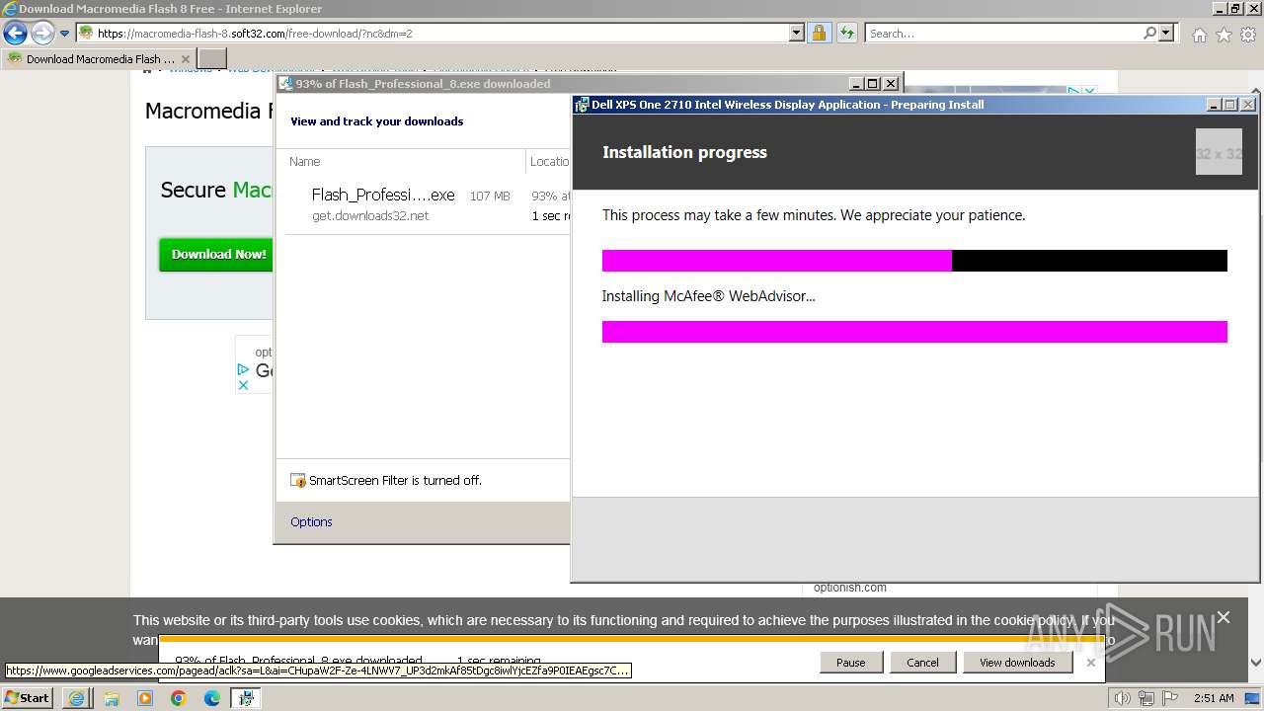
Task: Expand the address bar autocomplete dropdown
Action: coord(797,33)
